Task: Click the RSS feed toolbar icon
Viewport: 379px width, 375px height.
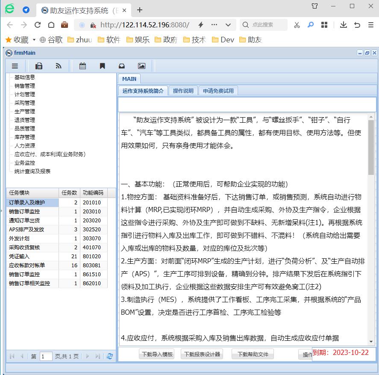Action: (59, 66)
